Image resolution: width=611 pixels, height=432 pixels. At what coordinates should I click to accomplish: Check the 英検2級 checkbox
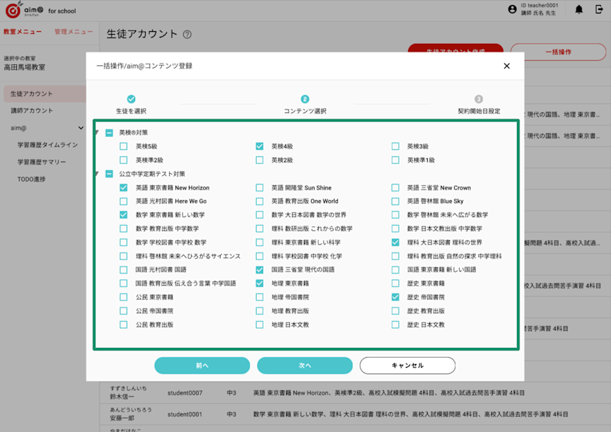click(x=260, y=160)
